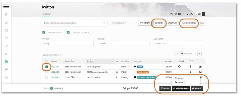
Task: Open the calendar icon in sidebar
Action: 6,38
